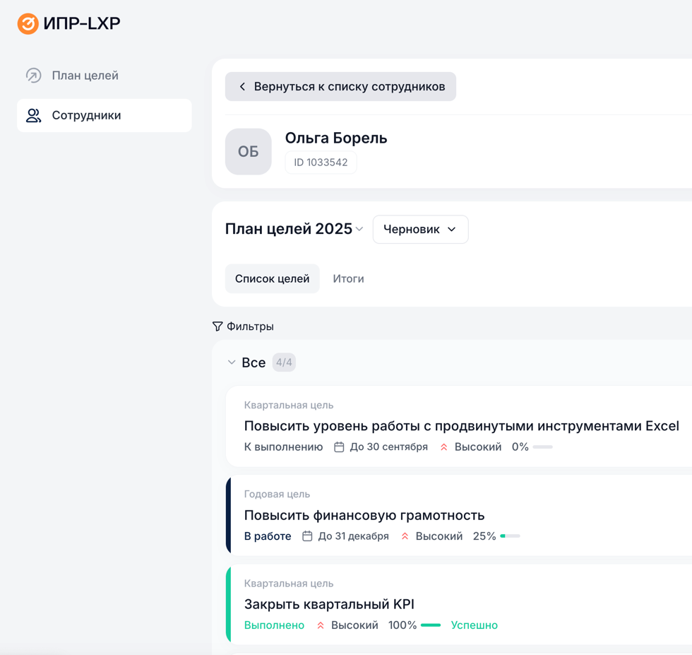
Task: Select the Сотрудники people icon
Action: 34,115
